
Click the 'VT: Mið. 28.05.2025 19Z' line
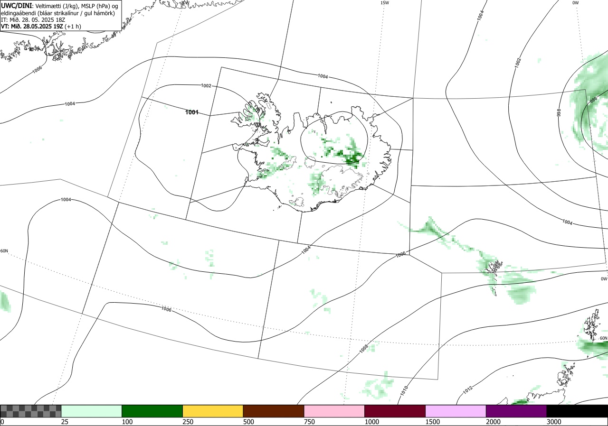click(41, 27)
